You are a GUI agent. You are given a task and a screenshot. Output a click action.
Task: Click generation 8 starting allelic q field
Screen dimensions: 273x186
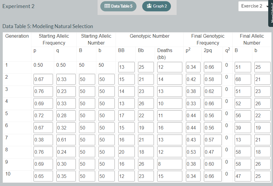[66, 152]
